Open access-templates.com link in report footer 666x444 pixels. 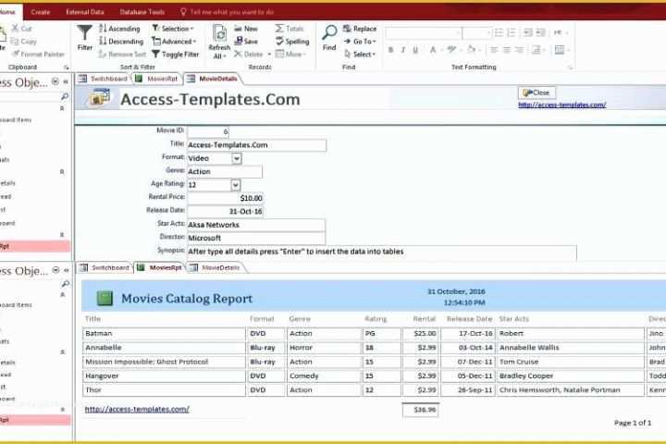[137, 409]
